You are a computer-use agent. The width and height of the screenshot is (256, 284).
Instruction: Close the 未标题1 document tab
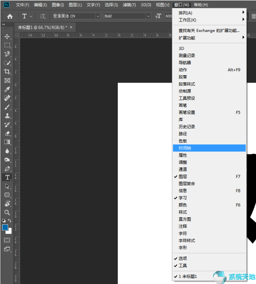pyautogui.click(x=71, y=27)
